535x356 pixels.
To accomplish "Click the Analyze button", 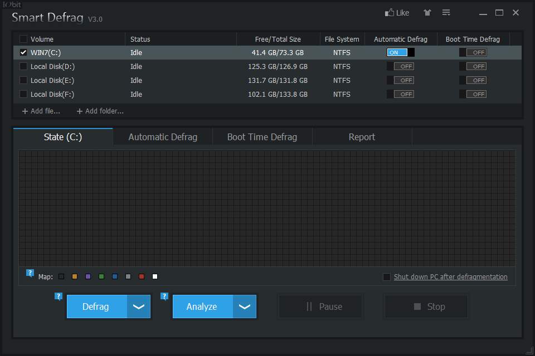I will 203,306.
